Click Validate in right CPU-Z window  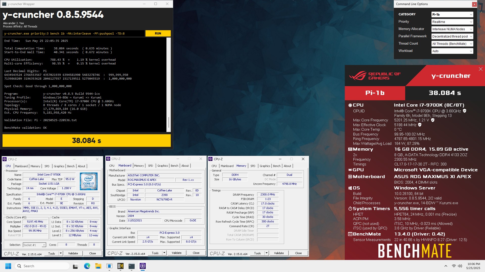tap(279, 253)
